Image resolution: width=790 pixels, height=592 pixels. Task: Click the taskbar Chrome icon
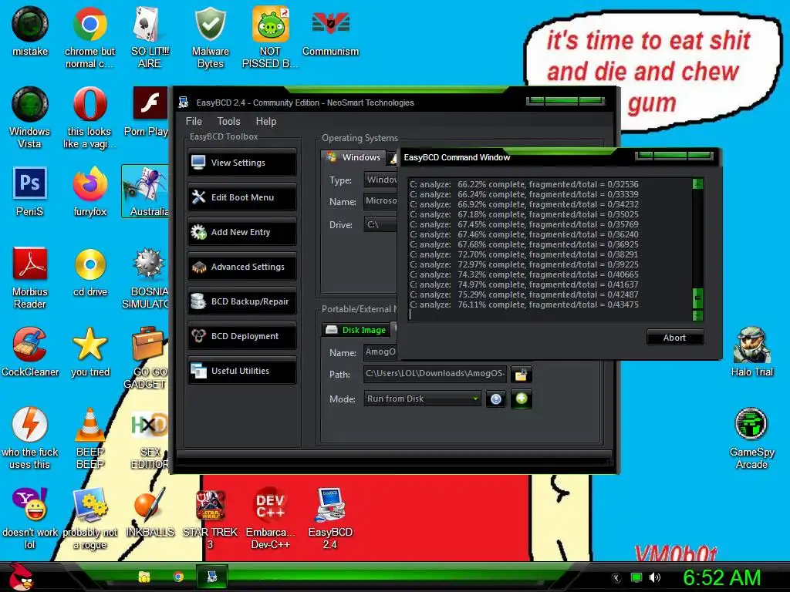point(178,577)
